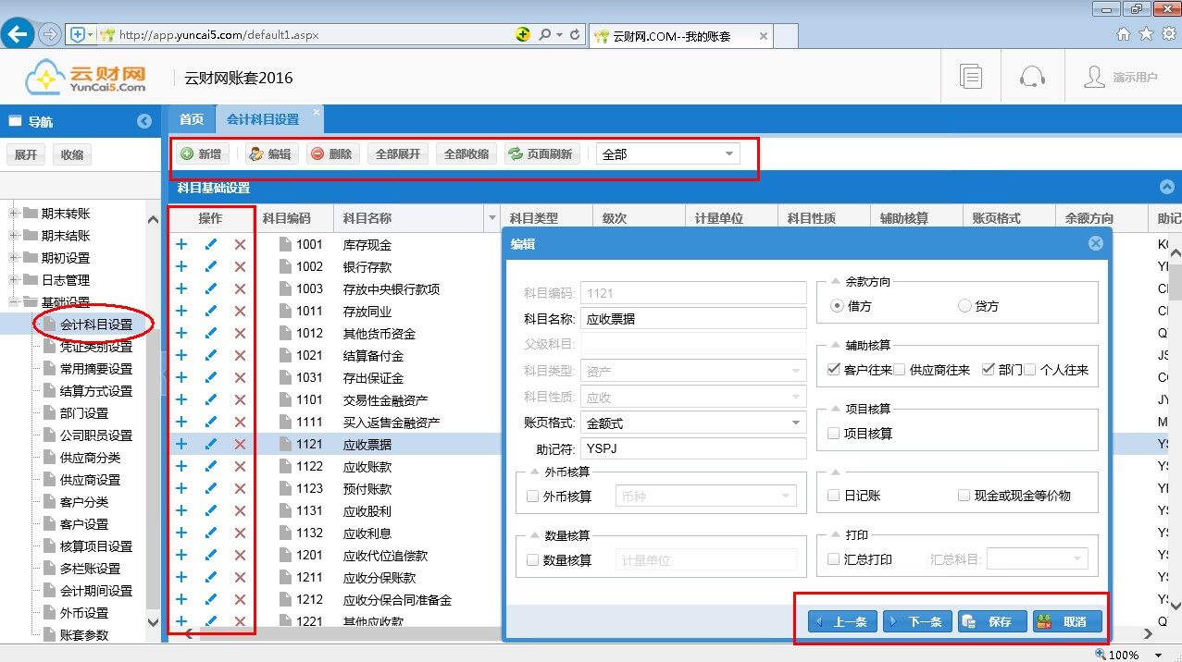Close the 编辑 dialog with X icon
The width and height of the screenshot is (1182, 662).
coord(1095,244)
